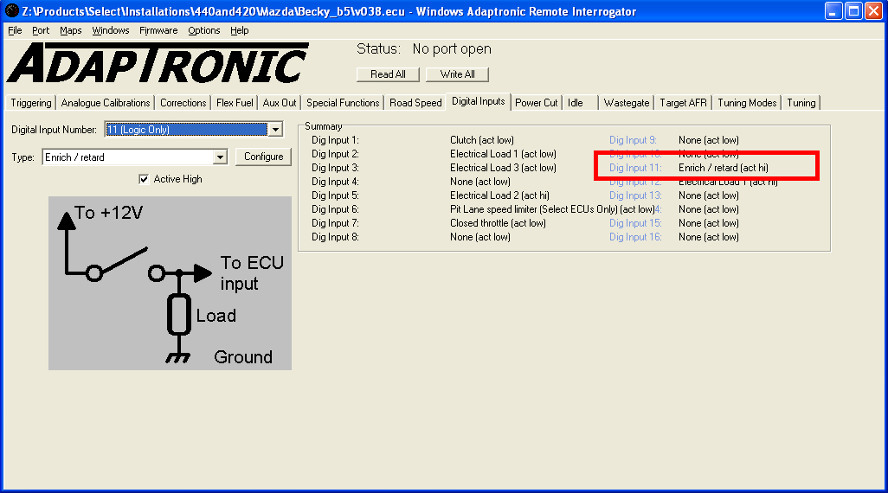Open the Firmware menu

click(158, 30)
